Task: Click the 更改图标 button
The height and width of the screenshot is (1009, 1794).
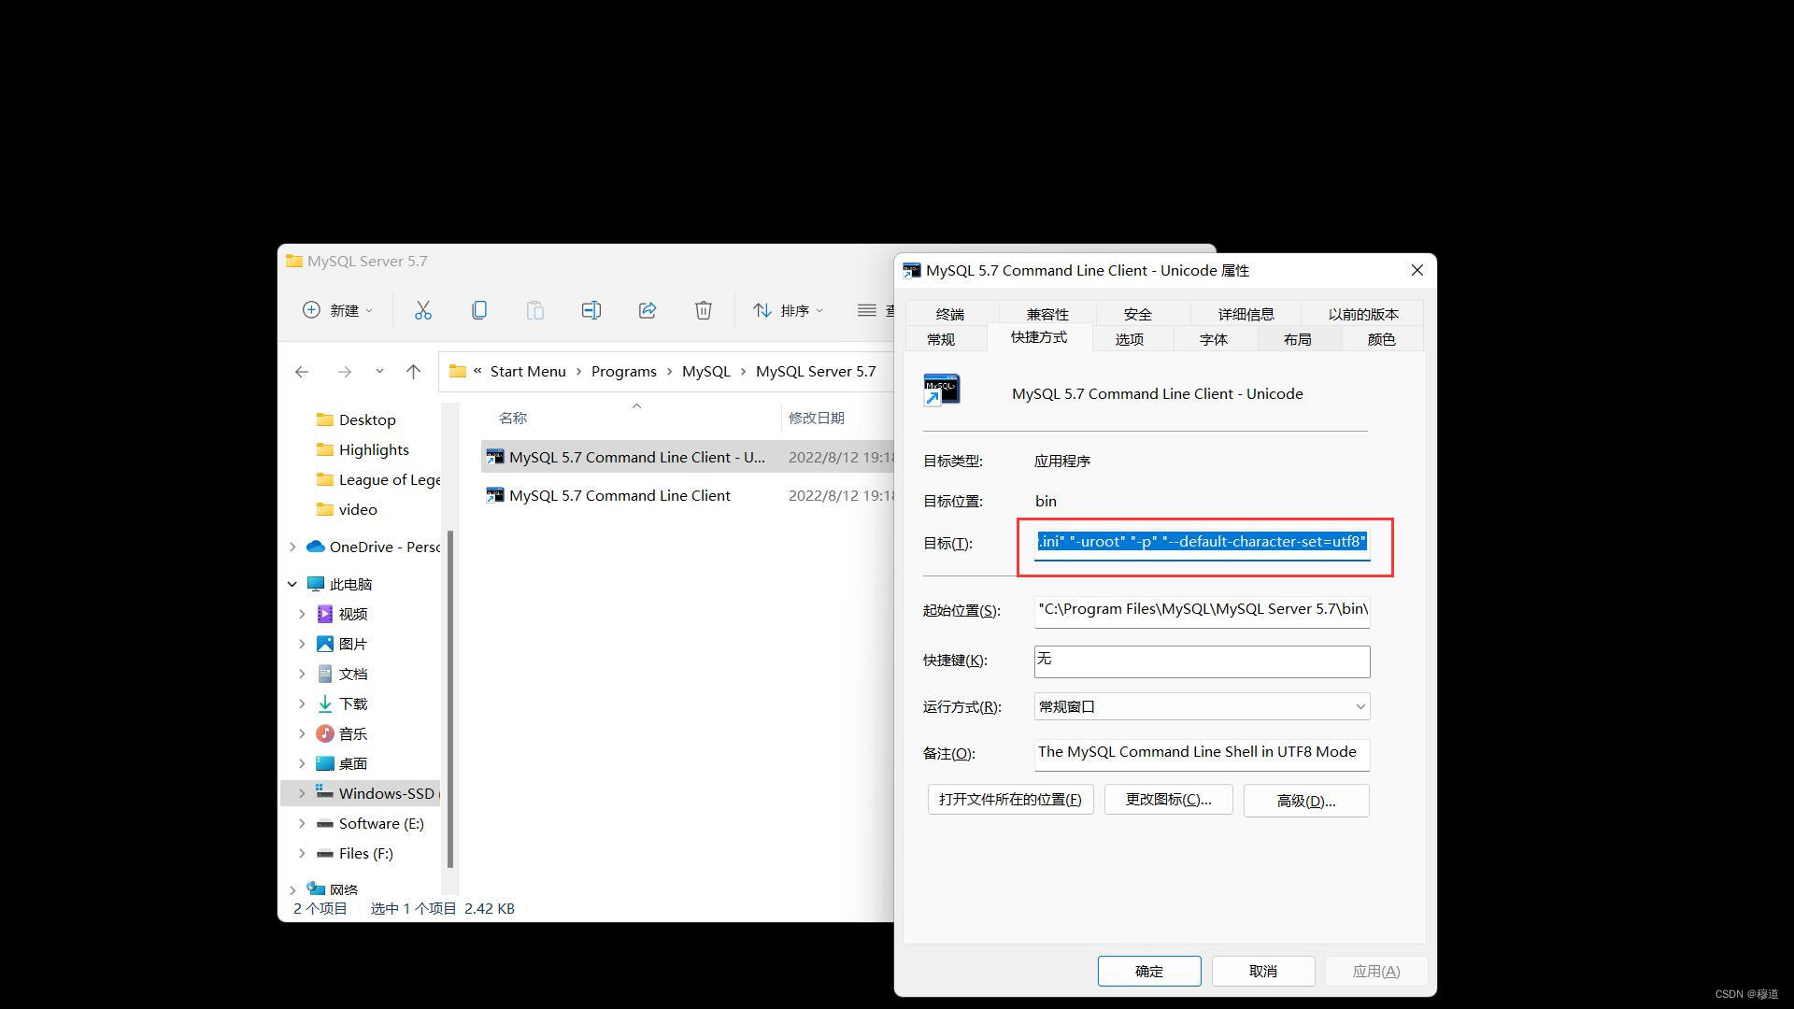Action: 1167,800
